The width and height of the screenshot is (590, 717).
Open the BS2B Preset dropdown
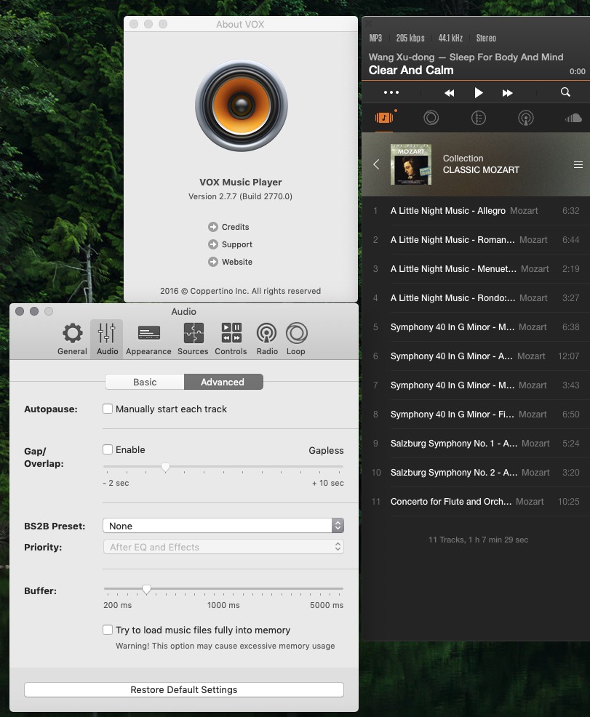pos(223,526)
